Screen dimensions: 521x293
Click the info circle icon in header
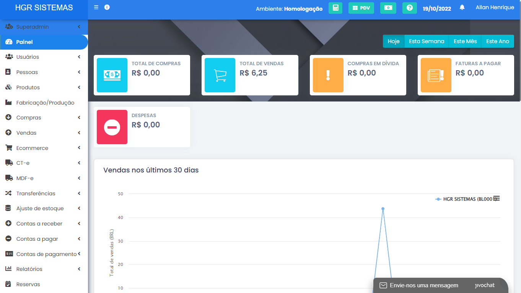point(107,8)
